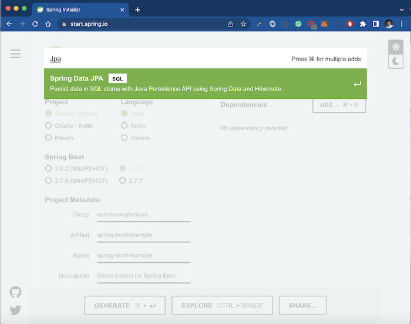Select the Spring Initializr browser tab
411x324 pixels.
point(80,10)
